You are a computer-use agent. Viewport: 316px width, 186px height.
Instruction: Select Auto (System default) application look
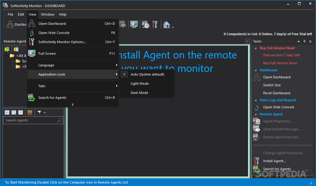(147, 74)
